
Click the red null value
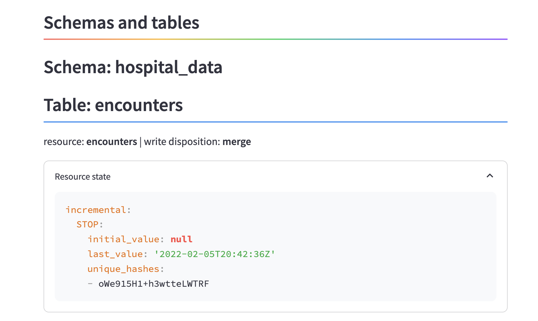point(181,239)
